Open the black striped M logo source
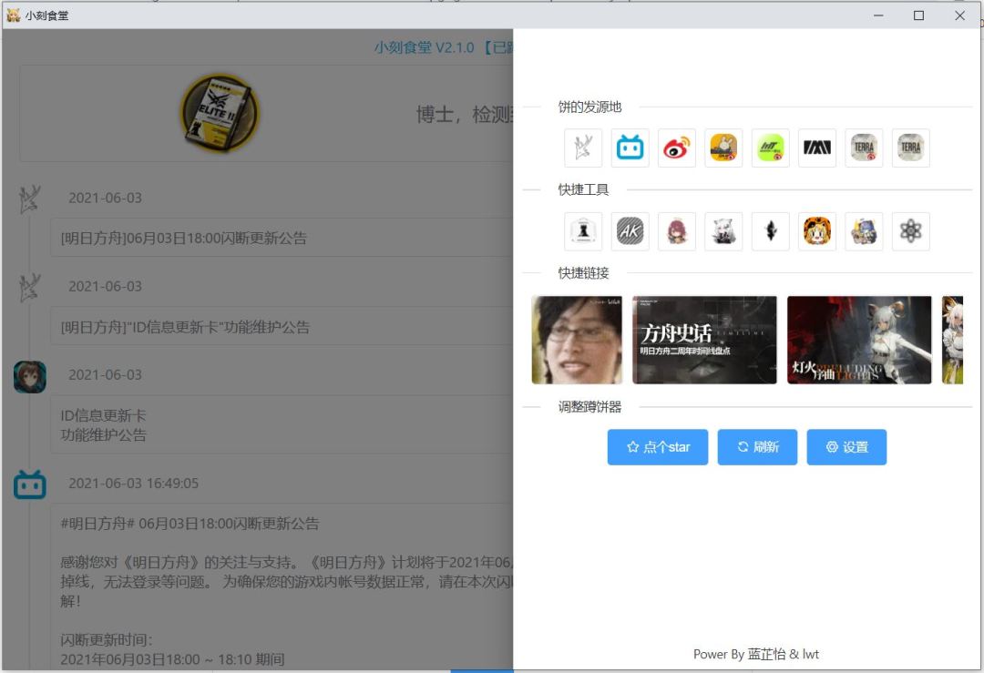Screen dimensions: 984x673 pyautogui.click(x=817, y=148)
